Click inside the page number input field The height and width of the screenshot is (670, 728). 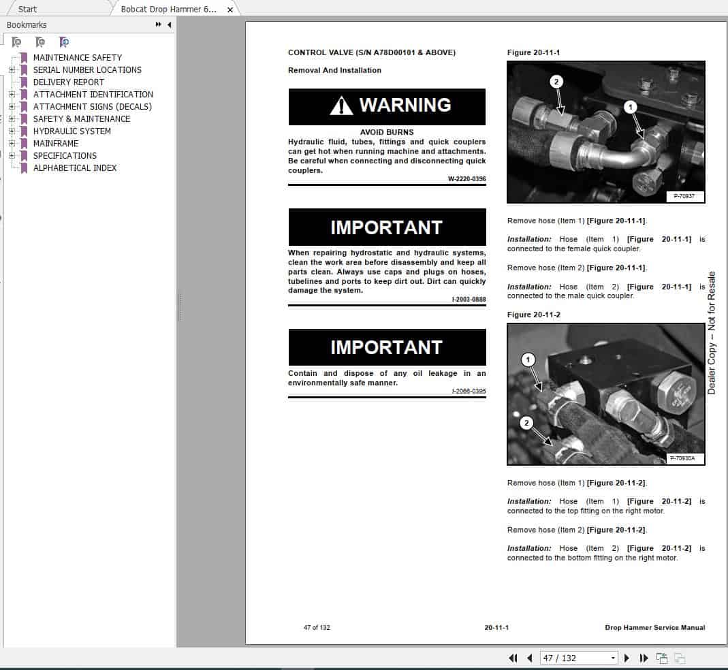pos(572,658)
